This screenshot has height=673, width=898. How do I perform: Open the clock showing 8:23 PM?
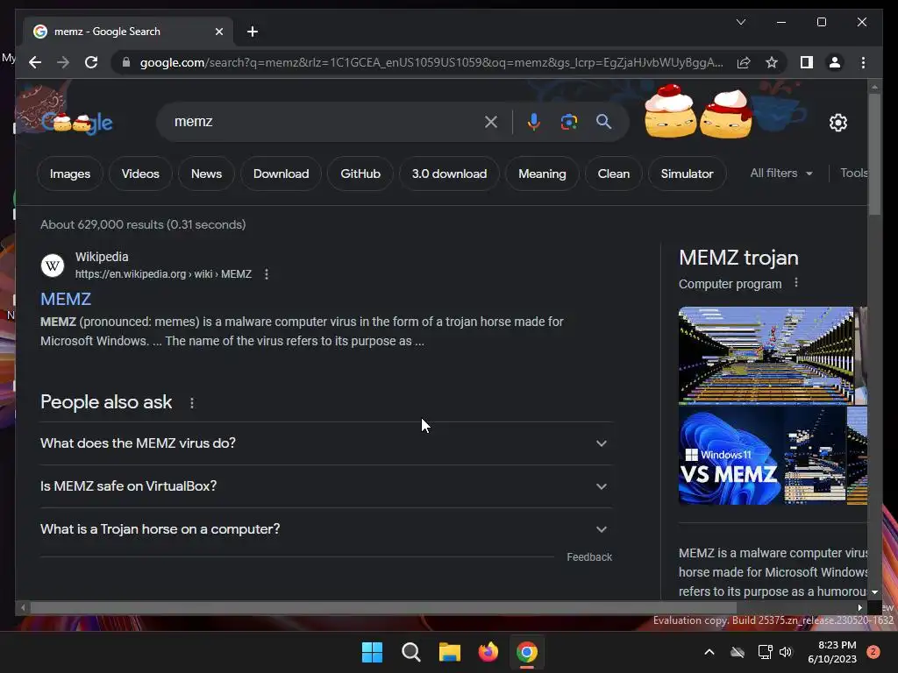coord(832,652)
